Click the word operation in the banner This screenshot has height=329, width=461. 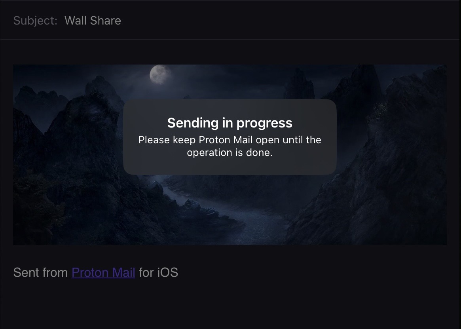[x=210, y=152]
